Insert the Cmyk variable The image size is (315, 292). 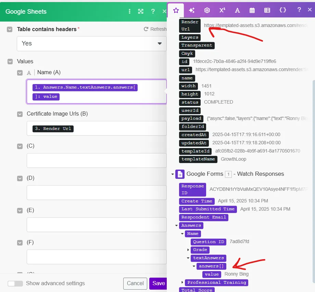click(x=187, y=54)
